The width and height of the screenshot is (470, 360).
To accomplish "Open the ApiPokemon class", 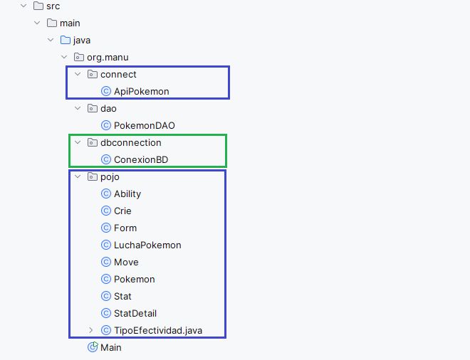I will click(142, 91).
